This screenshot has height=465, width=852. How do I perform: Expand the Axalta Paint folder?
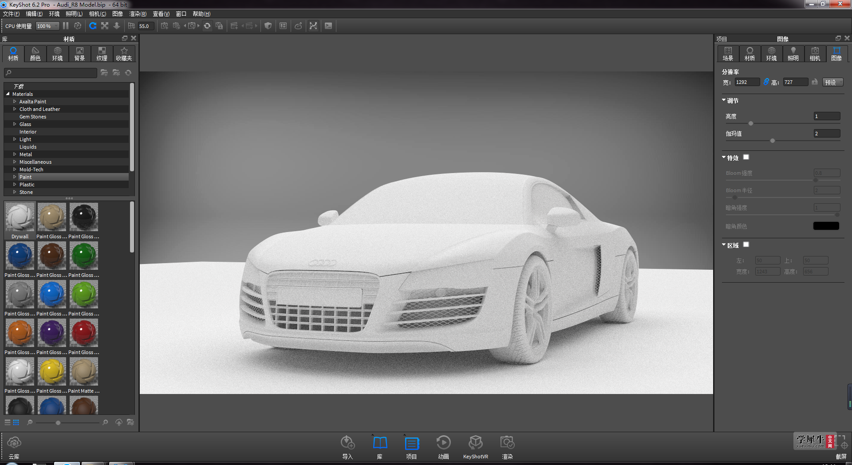15,102
